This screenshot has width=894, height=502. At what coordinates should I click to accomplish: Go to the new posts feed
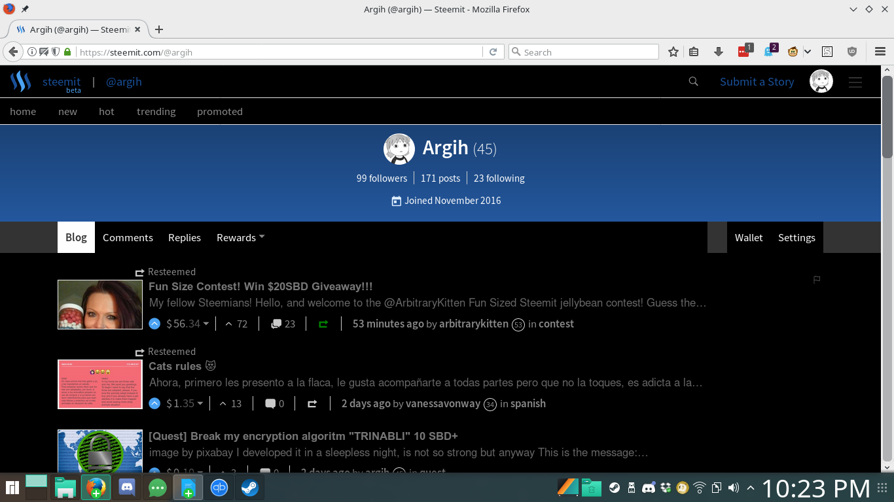click(x=67, y=111)
